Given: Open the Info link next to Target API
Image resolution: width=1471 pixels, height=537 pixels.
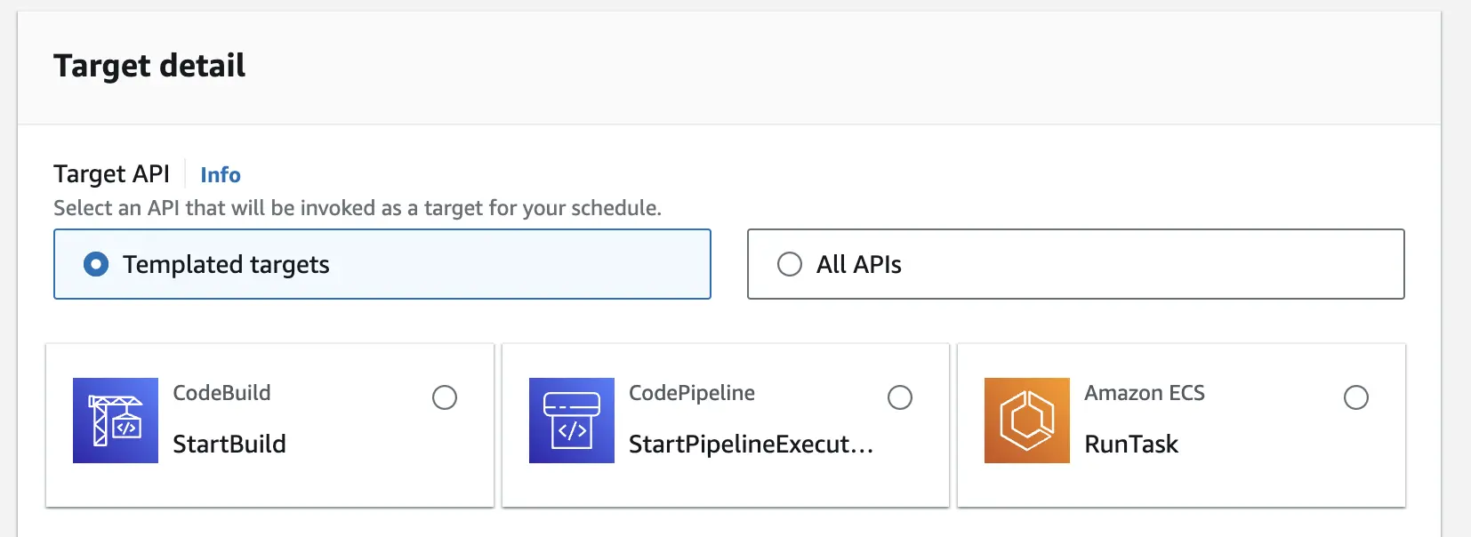Looking at the screenshot, I should 221,175.
